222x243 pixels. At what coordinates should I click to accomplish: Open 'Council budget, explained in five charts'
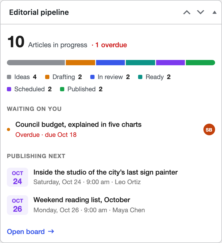78,124
